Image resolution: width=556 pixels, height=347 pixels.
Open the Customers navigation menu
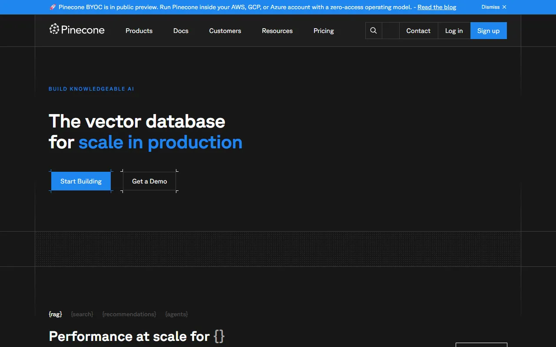tap(225, 31)
